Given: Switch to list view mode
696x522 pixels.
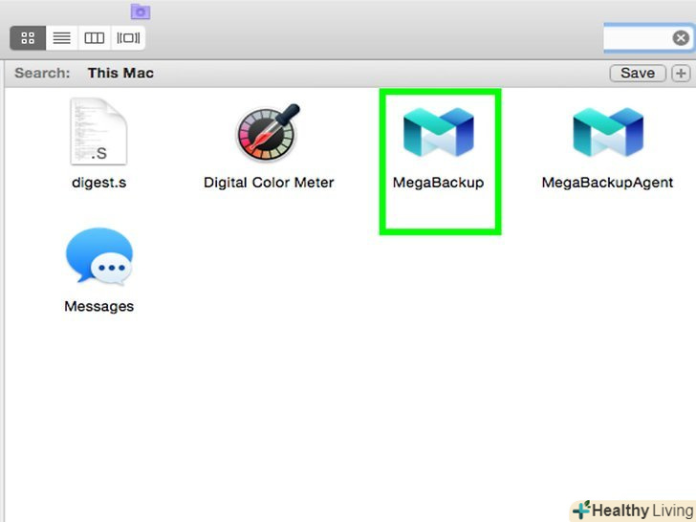Looking at the screenshot, I should click(x=62, y=37).
